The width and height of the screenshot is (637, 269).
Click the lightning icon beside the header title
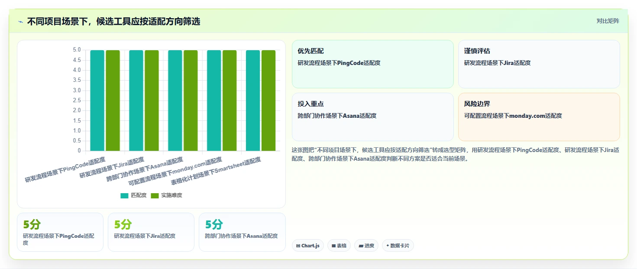tap(20, 22)
